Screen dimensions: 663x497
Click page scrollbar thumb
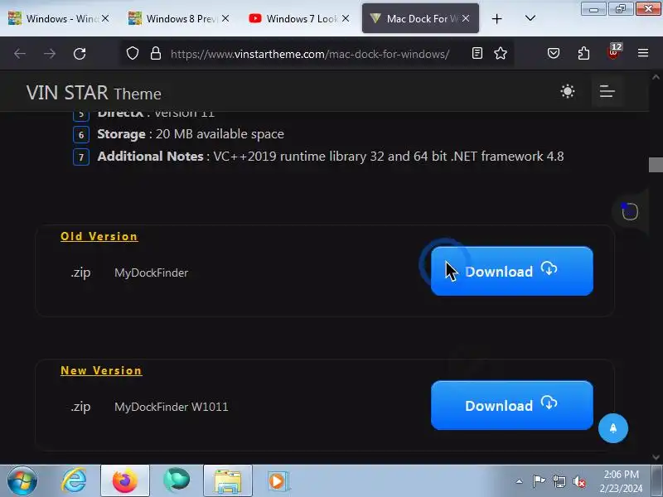[x=656, y=164]
